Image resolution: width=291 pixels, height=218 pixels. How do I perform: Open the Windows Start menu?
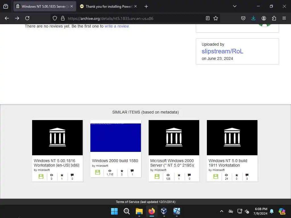114,211
